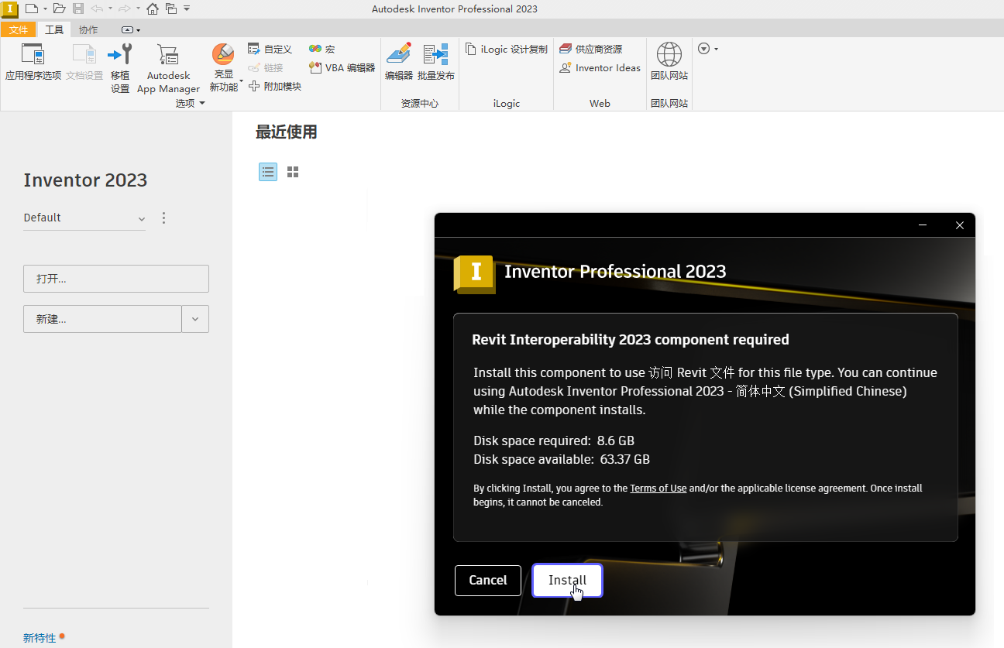
Task: Select the 工具 ribbon tab
Action: click(x=54, y=29)
